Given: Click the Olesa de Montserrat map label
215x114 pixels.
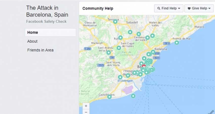Looking at the screenshot, I should click(x=90, y=24).
